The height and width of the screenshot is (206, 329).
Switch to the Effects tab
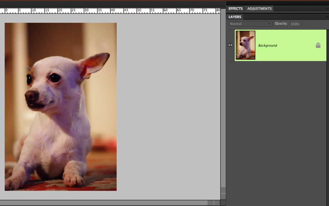pos(236,9)
